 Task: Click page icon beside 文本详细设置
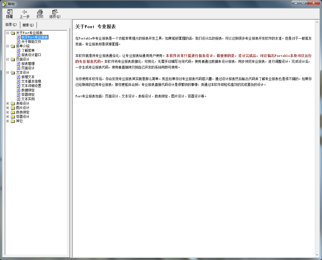[18, 86]
